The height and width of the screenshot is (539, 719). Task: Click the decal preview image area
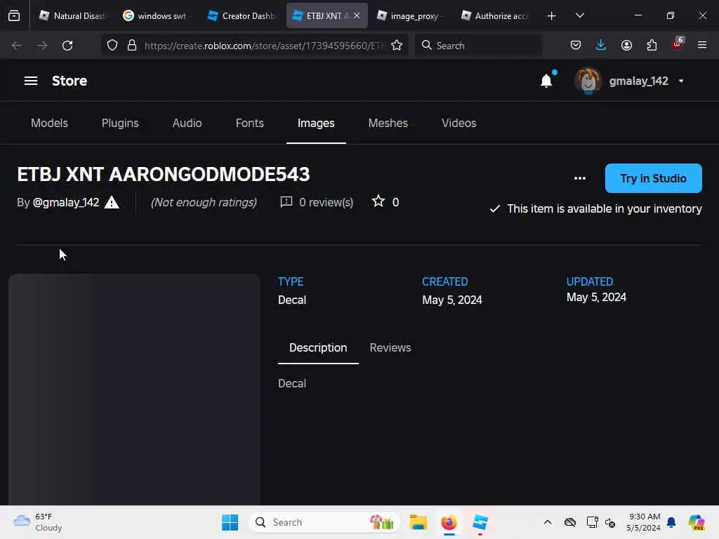pyautogui.click(x=134, y=390)
